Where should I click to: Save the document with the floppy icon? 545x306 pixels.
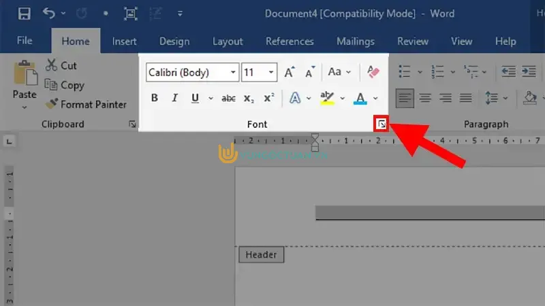tap(25, 14)
